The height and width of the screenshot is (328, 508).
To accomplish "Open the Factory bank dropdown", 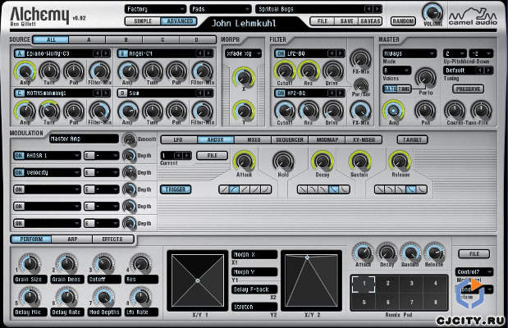I will [x=153, y=9].
